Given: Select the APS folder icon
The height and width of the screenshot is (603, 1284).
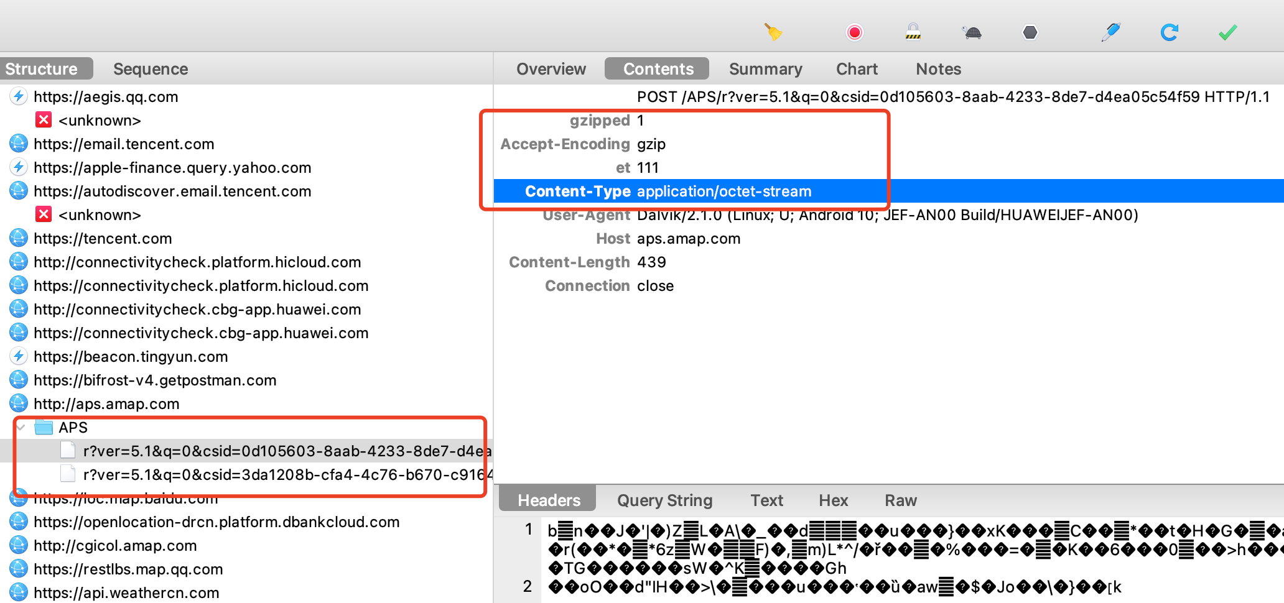Looking at the screenshot, I should coord(44,427).
